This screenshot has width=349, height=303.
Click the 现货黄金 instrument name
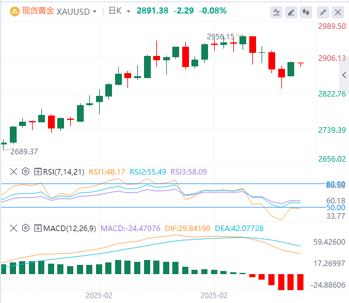(x=38, y=11)
